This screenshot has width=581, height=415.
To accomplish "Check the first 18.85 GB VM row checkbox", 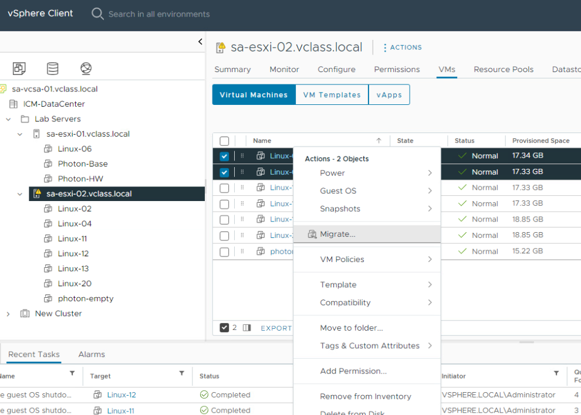I will coord(224,220).
